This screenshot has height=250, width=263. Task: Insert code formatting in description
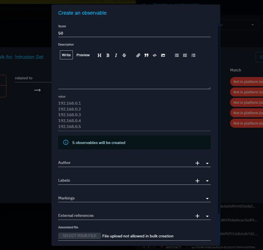154,55
